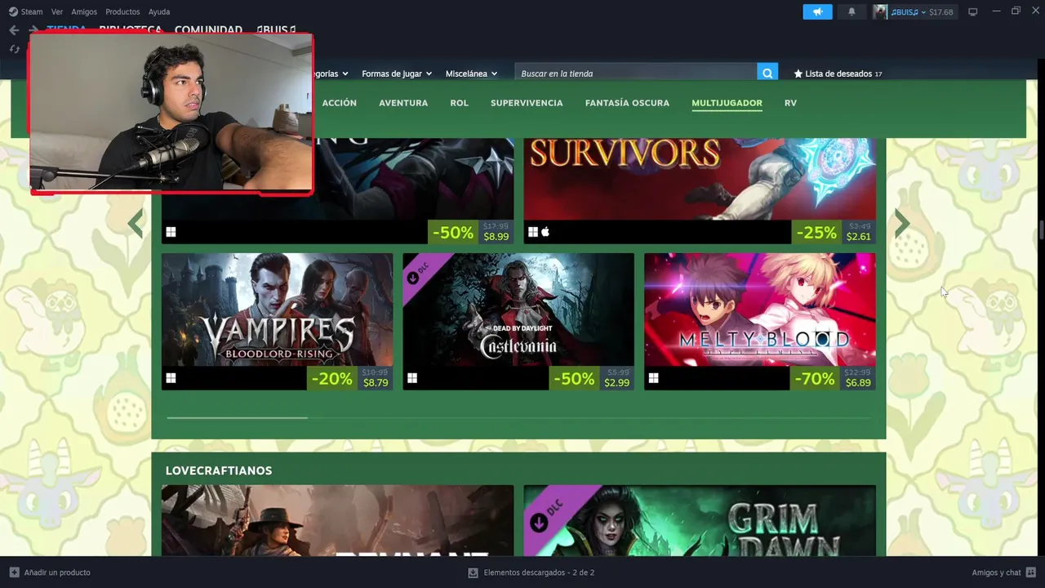Select the ROL tab
1045x588 pixels.
460,103
